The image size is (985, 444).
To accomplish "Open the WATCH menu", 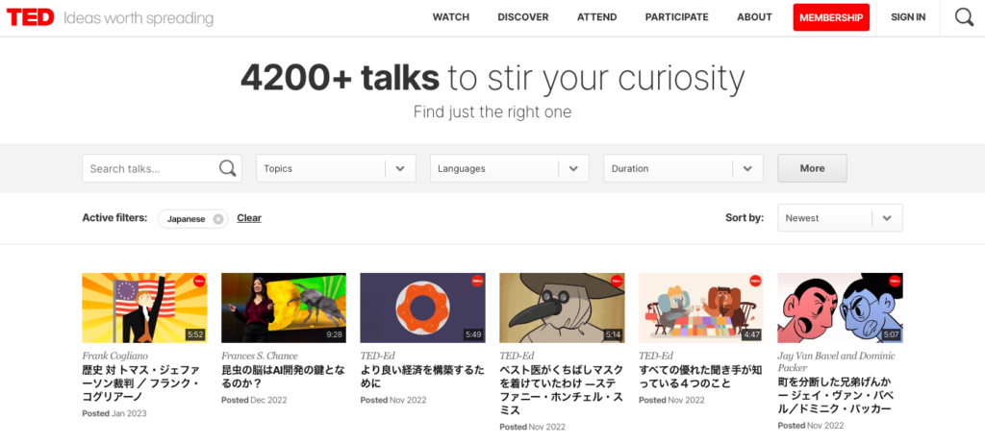I will point(450,17).
